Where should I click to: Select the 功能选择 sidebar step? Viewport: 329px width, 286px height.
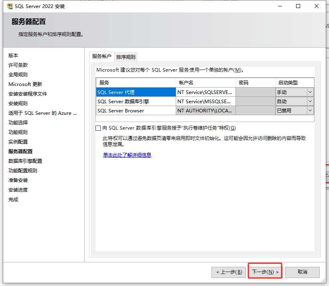(18, 123)
